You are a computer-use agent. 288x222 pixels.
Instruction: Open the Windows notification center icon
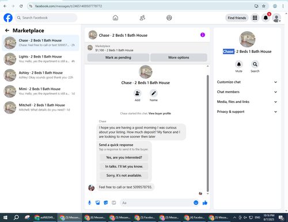282,217
